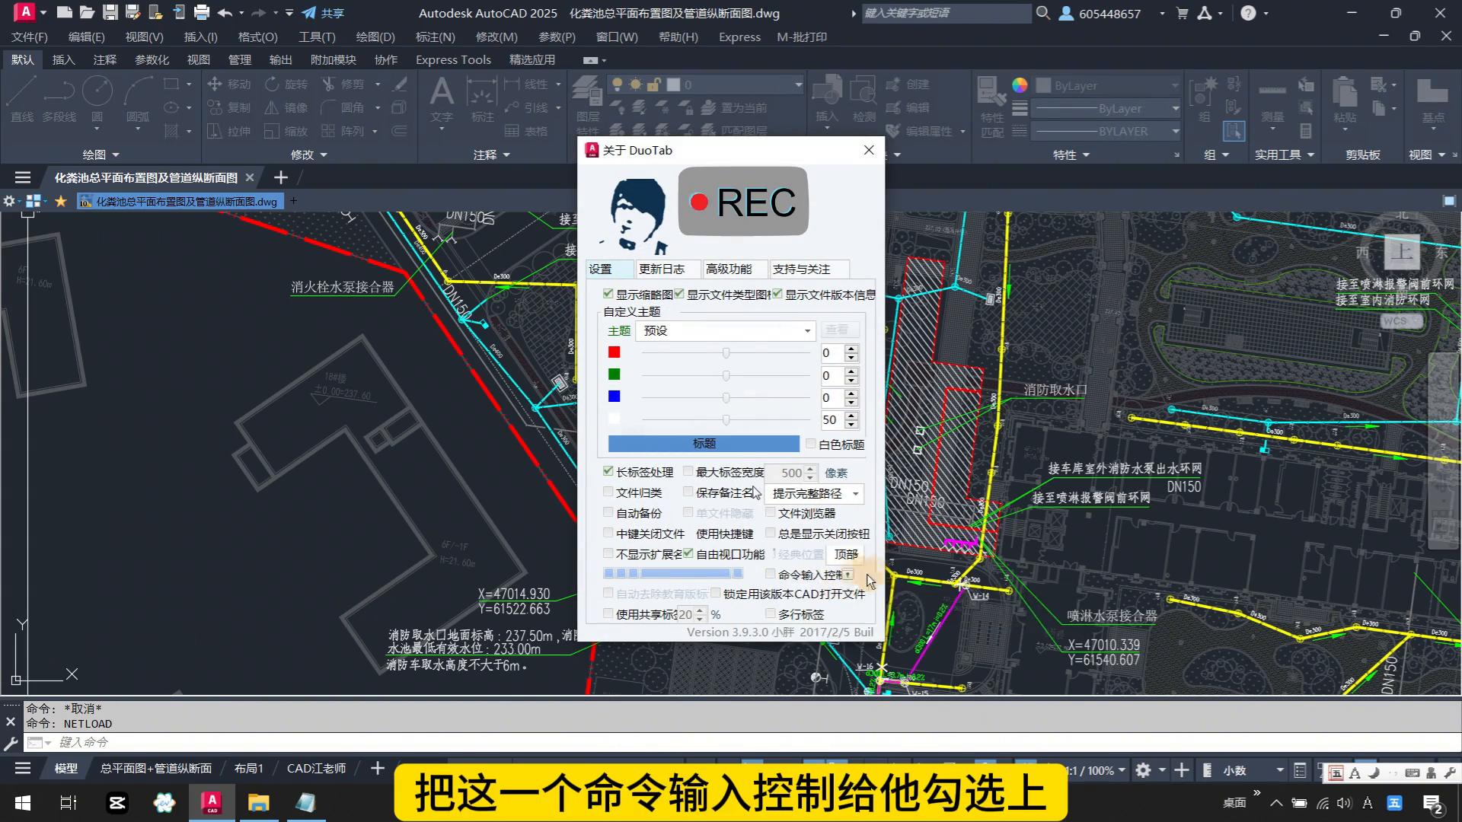Uncheck the 长标签处理 checkbox

608,472
